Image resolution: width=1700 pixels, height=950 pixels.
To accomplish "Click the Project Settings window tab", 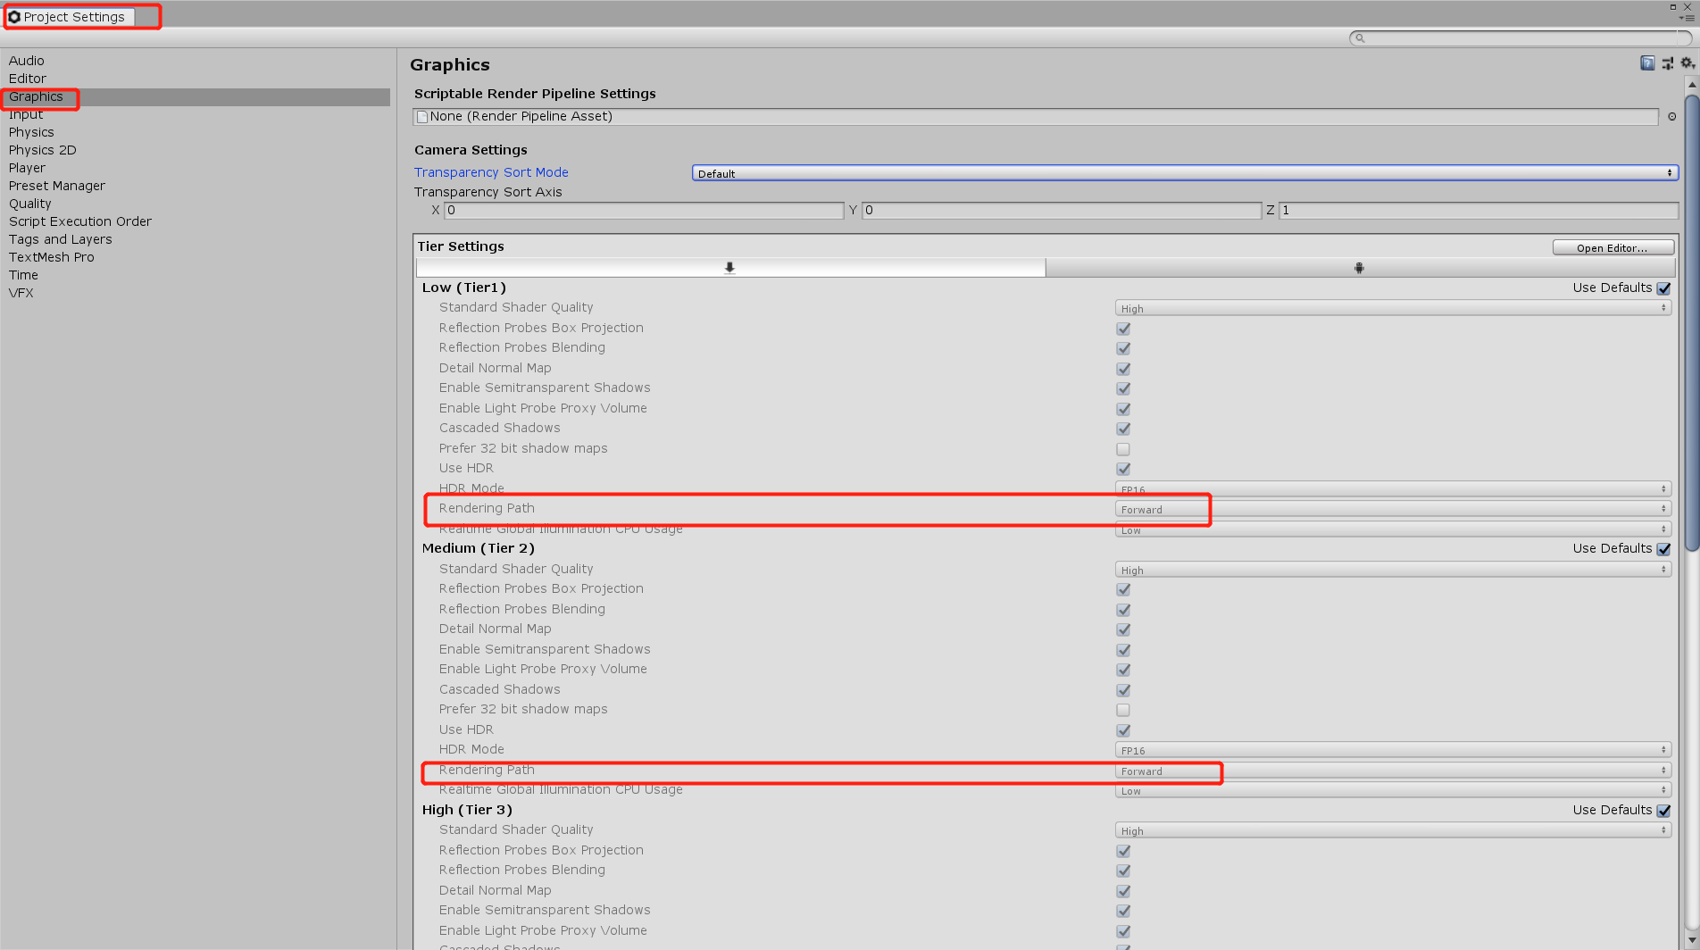I will tap(70, 17).
